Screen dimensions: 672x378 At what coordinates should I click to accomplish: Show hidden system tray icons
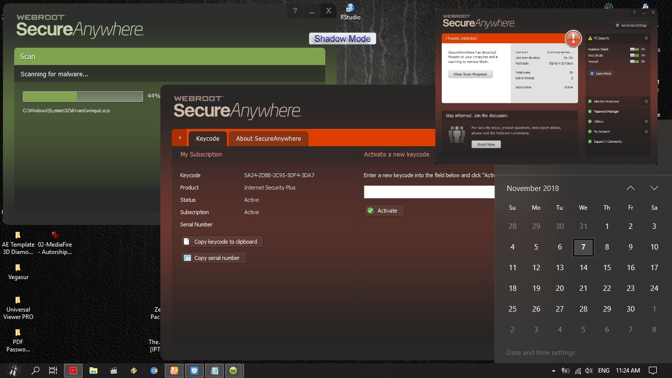click(553, 370)
